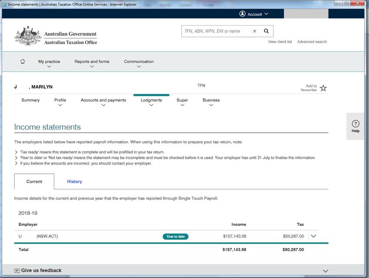Image resolution: width=369 pixels, height=278 pixels.
Task: Click the bold total income $157,143.56
Action: (234, 249)
